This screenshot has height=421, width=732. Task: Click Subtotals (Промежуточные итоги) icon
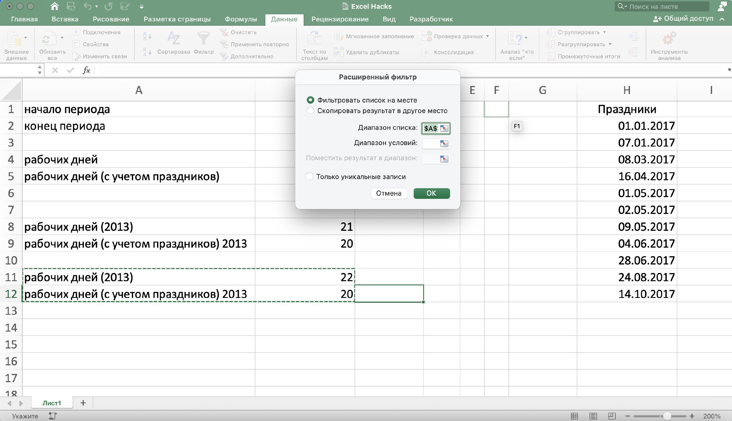point(551,56)
